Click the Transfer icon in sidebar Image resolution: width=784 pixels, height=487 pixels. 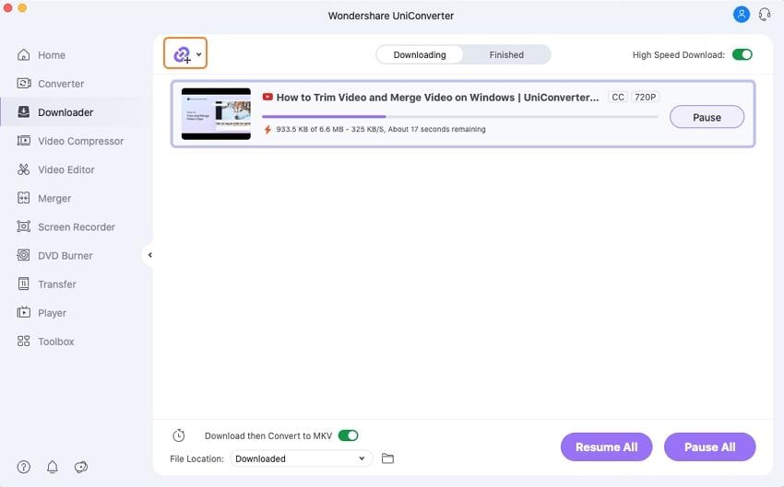pyautogui.click(x=23, y=284)
